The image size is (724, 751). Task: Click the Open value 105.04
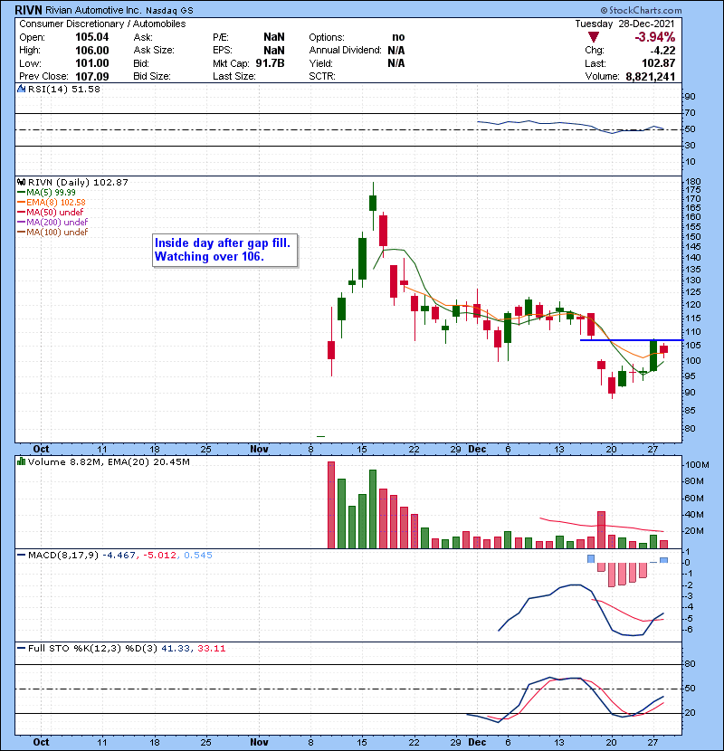point(92,37)
